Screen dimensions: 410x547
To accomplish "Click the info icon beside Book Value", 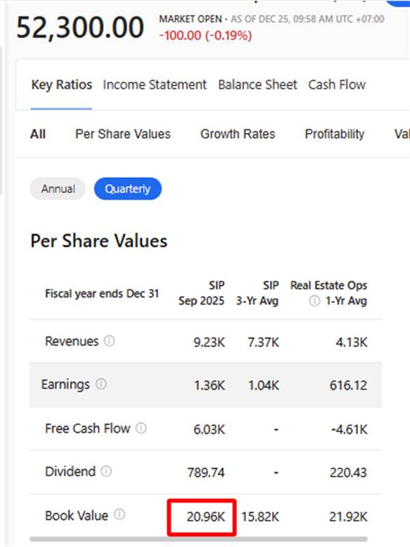I will [120, 515].
